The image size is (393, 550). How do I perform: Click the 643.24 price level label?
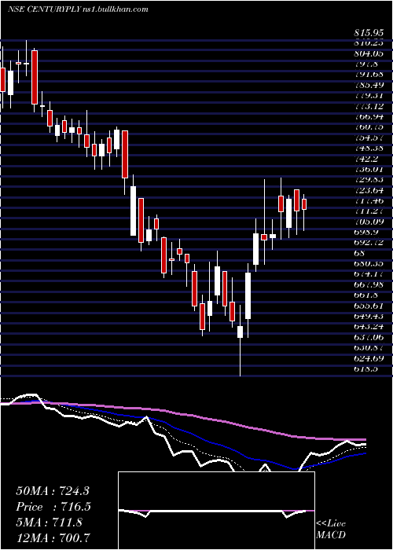click(369, 327)
